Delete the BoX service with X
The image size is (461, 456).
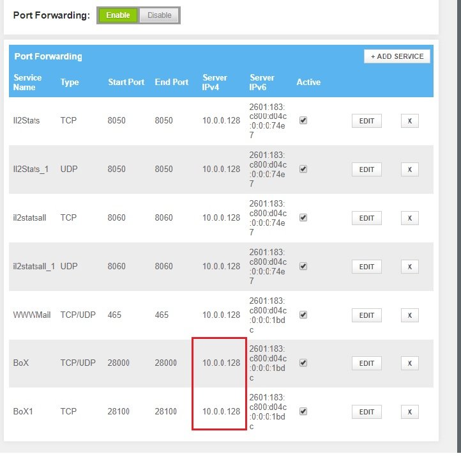409,363
